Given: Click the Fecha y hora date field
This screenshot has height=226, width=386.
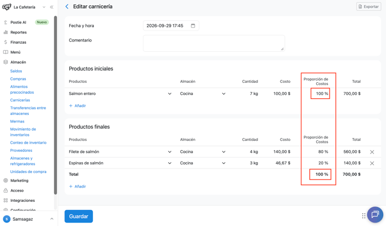Looking at the screenshot, I should (x=171, y=25).
